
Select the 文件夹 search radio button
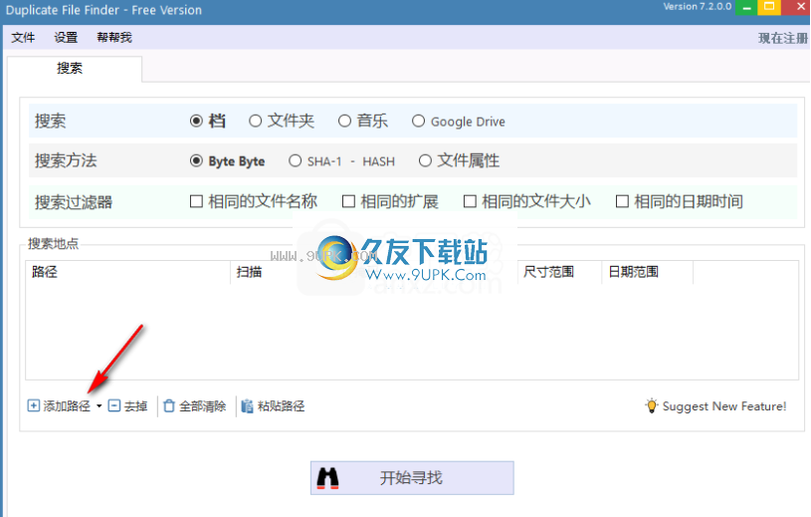pos(255,122)
